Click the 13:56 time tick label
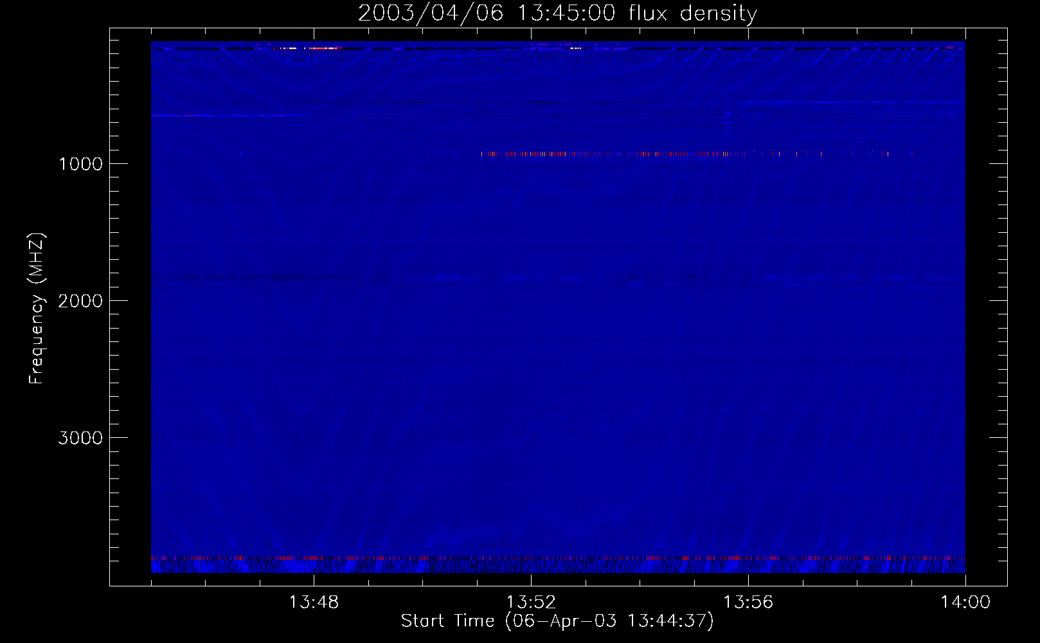Screen dimensions: 1040x643 748,602
